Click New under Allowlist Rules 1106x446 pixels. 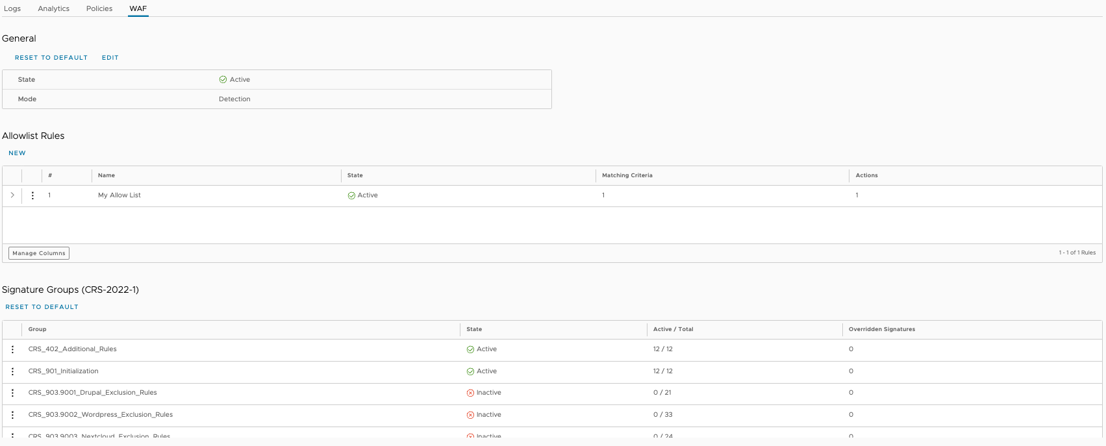18,153
